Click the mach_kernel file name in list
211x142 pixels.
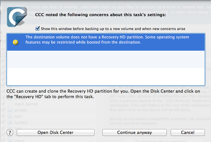pos(26,104)
